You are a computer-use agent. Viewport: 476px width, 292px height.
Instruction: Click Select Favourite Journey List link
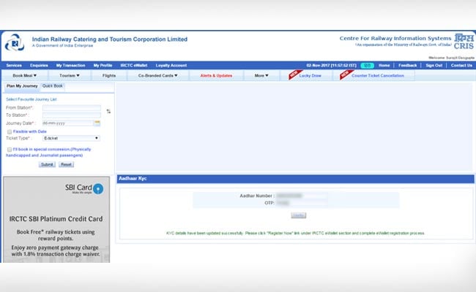(x=31, y=99)
